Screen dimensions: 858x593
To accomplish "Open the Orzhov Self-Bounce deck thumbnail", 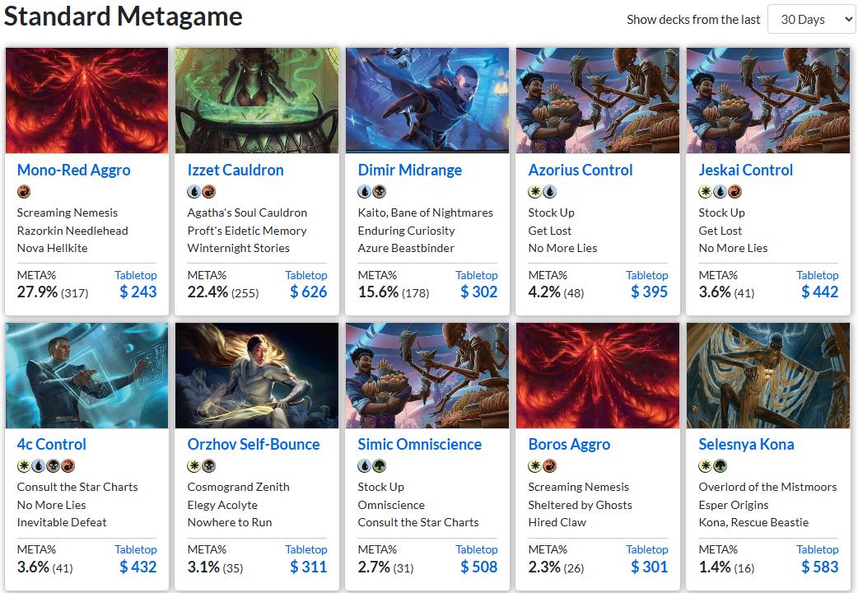I will click(x=257, y=376).
